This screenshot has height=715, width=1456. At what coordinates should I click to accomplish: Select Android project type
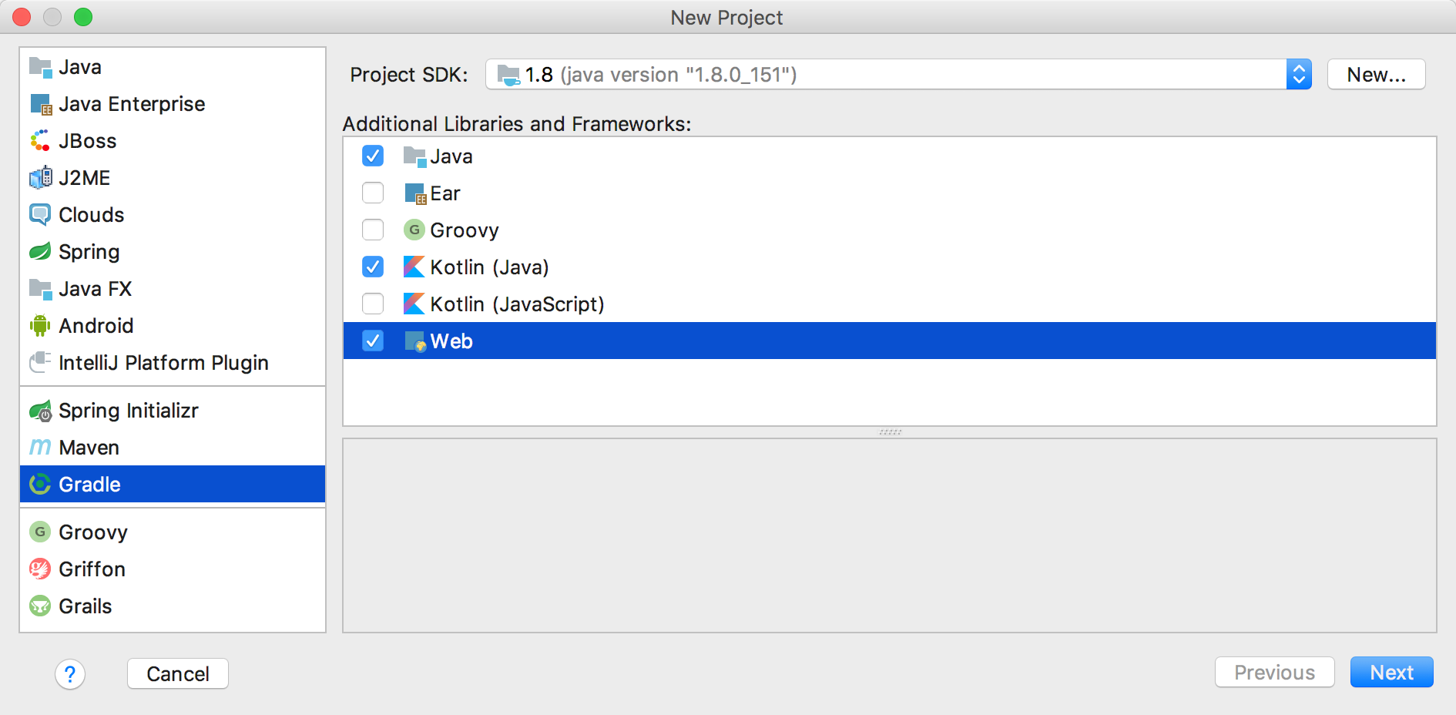point(173,326)
